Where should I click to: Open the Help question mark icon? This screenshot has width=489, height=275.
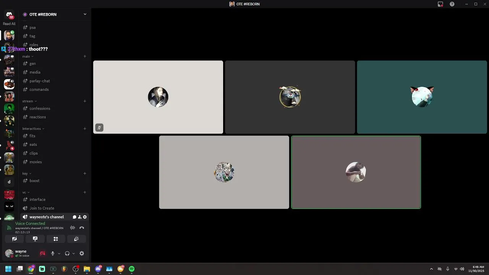(452, 4)
